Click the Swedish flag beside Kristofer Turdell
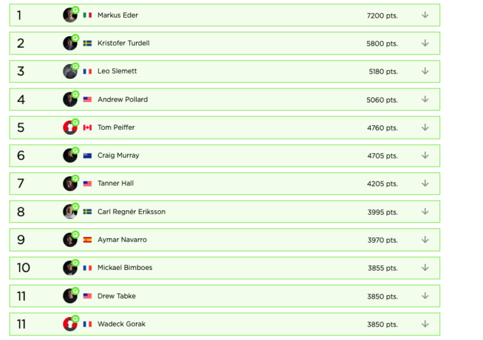 [x=87, y=44]
